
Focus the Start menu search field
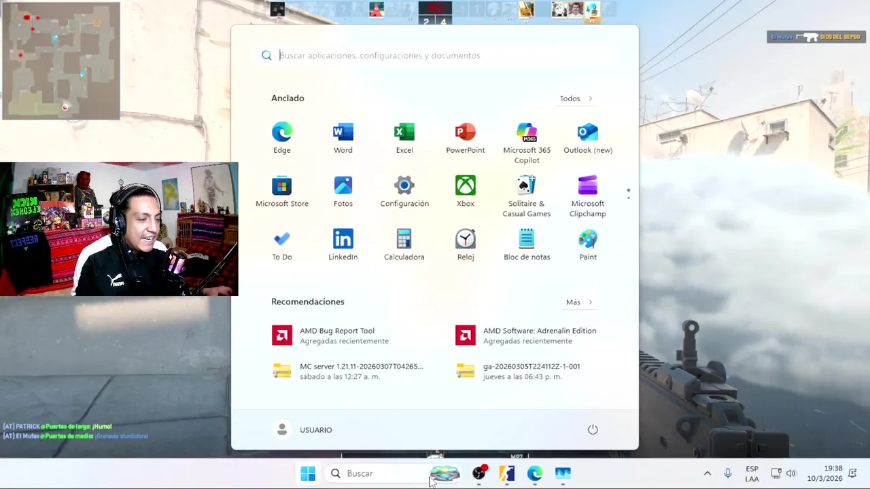[x=435, y=56]
